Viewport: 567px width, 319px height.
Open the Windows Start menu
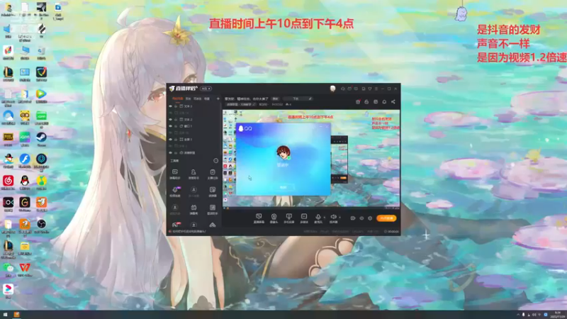click(x=5, y=315)
